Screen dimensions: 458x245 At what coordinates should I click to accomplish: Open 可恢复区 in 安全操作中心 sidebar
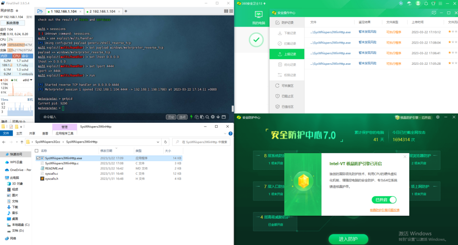pos(287,85)
